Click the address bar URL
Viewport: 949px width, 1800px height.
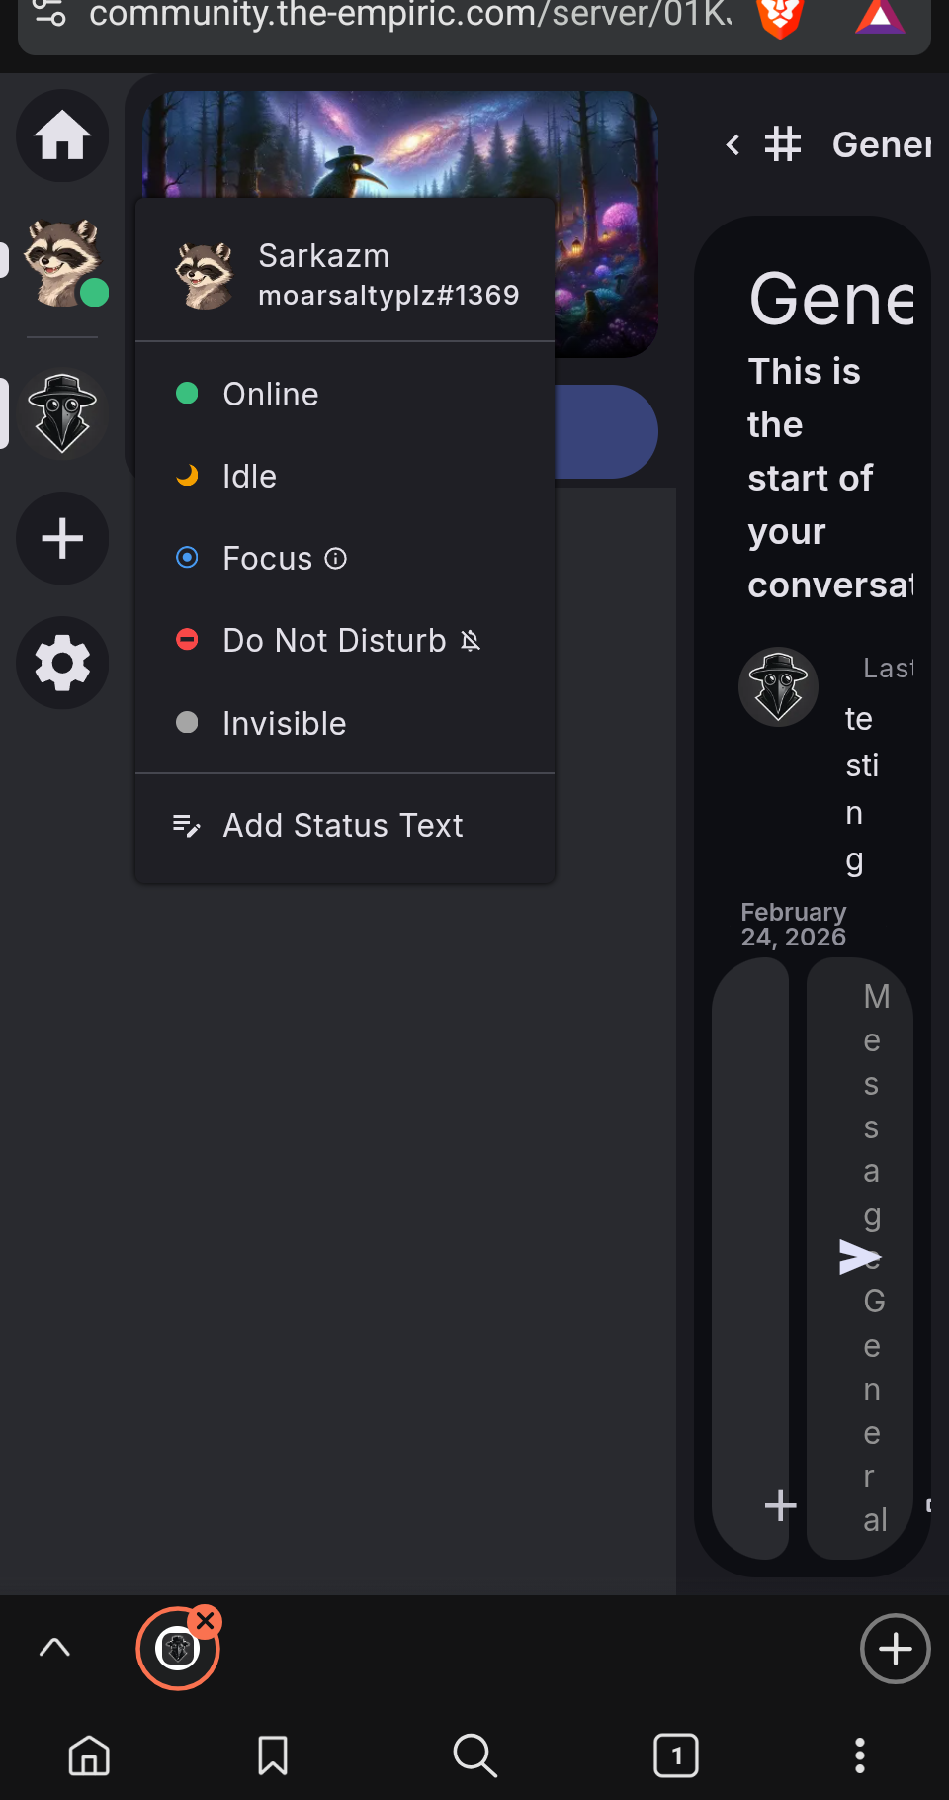[x=410, y=15]
